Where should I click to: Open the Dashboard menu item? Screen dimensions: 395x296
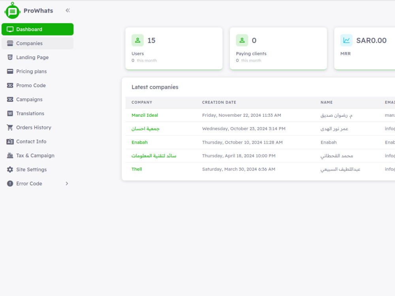38,29
